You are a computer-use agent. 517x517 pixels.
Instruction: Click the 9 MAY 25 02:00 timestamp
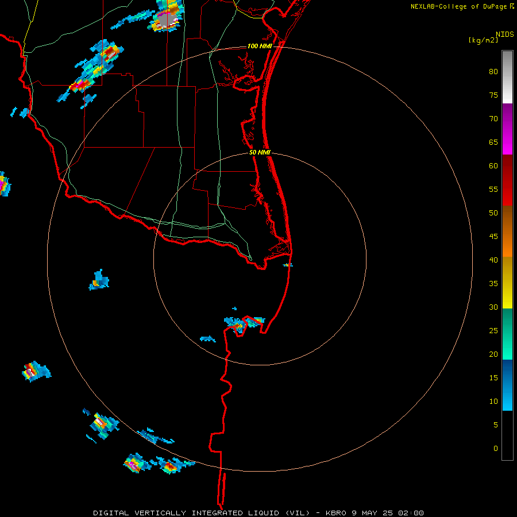[388, 513]
